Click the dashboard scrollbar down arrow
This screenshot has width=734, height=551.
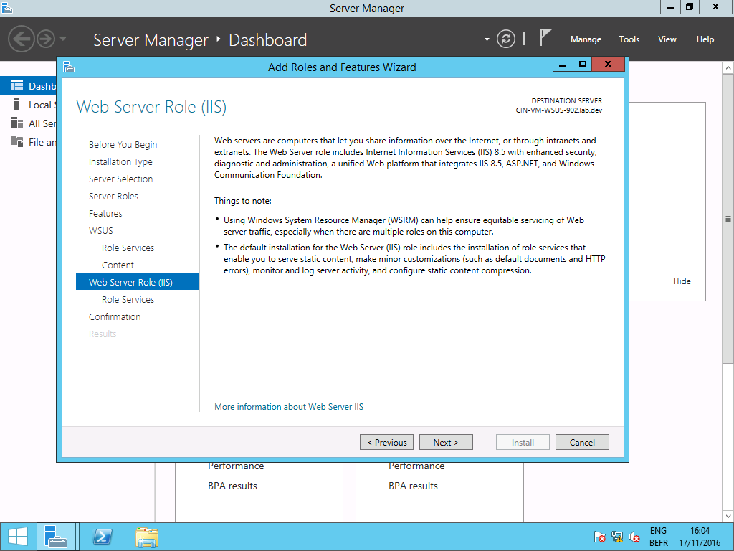pos(728,516)
